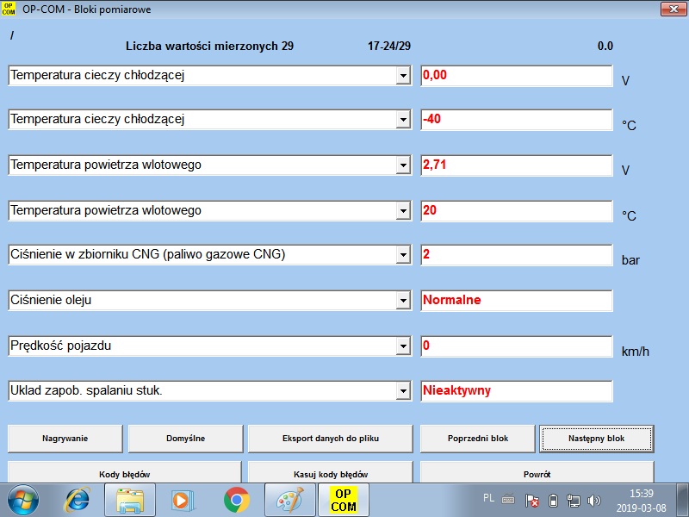Click the volume speaker tray icon

coord(594,500)
